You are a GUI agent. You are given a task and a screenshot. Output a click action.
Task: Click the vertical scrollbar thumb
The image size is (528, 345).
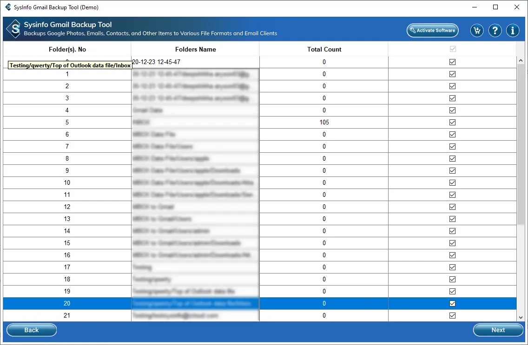point(521,144)
